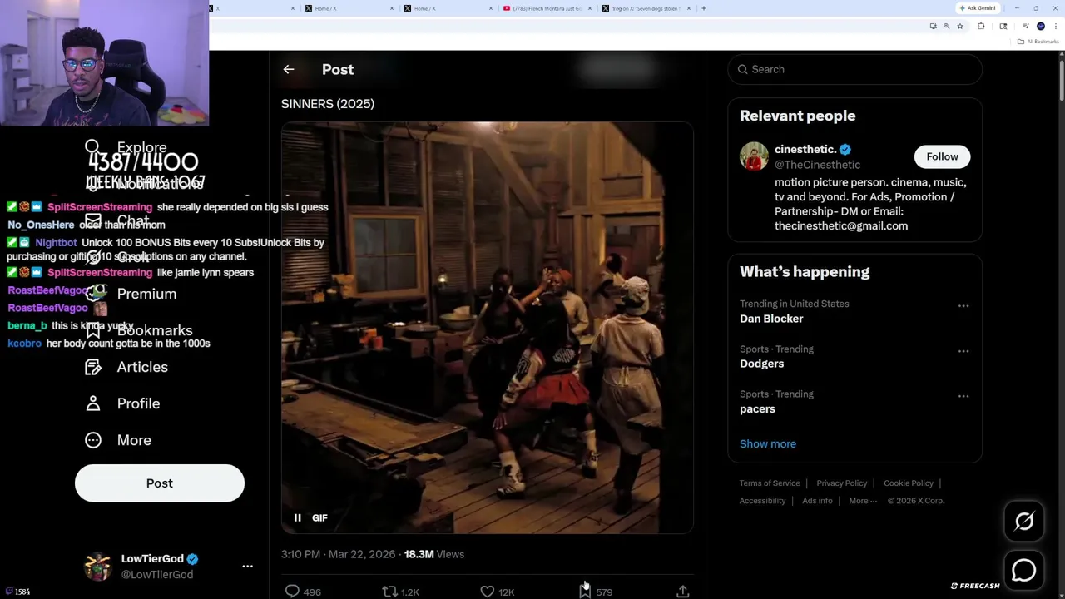Open the Privacy Policy link
This screenshot has height=599, width=1065.
click(842, 483)
